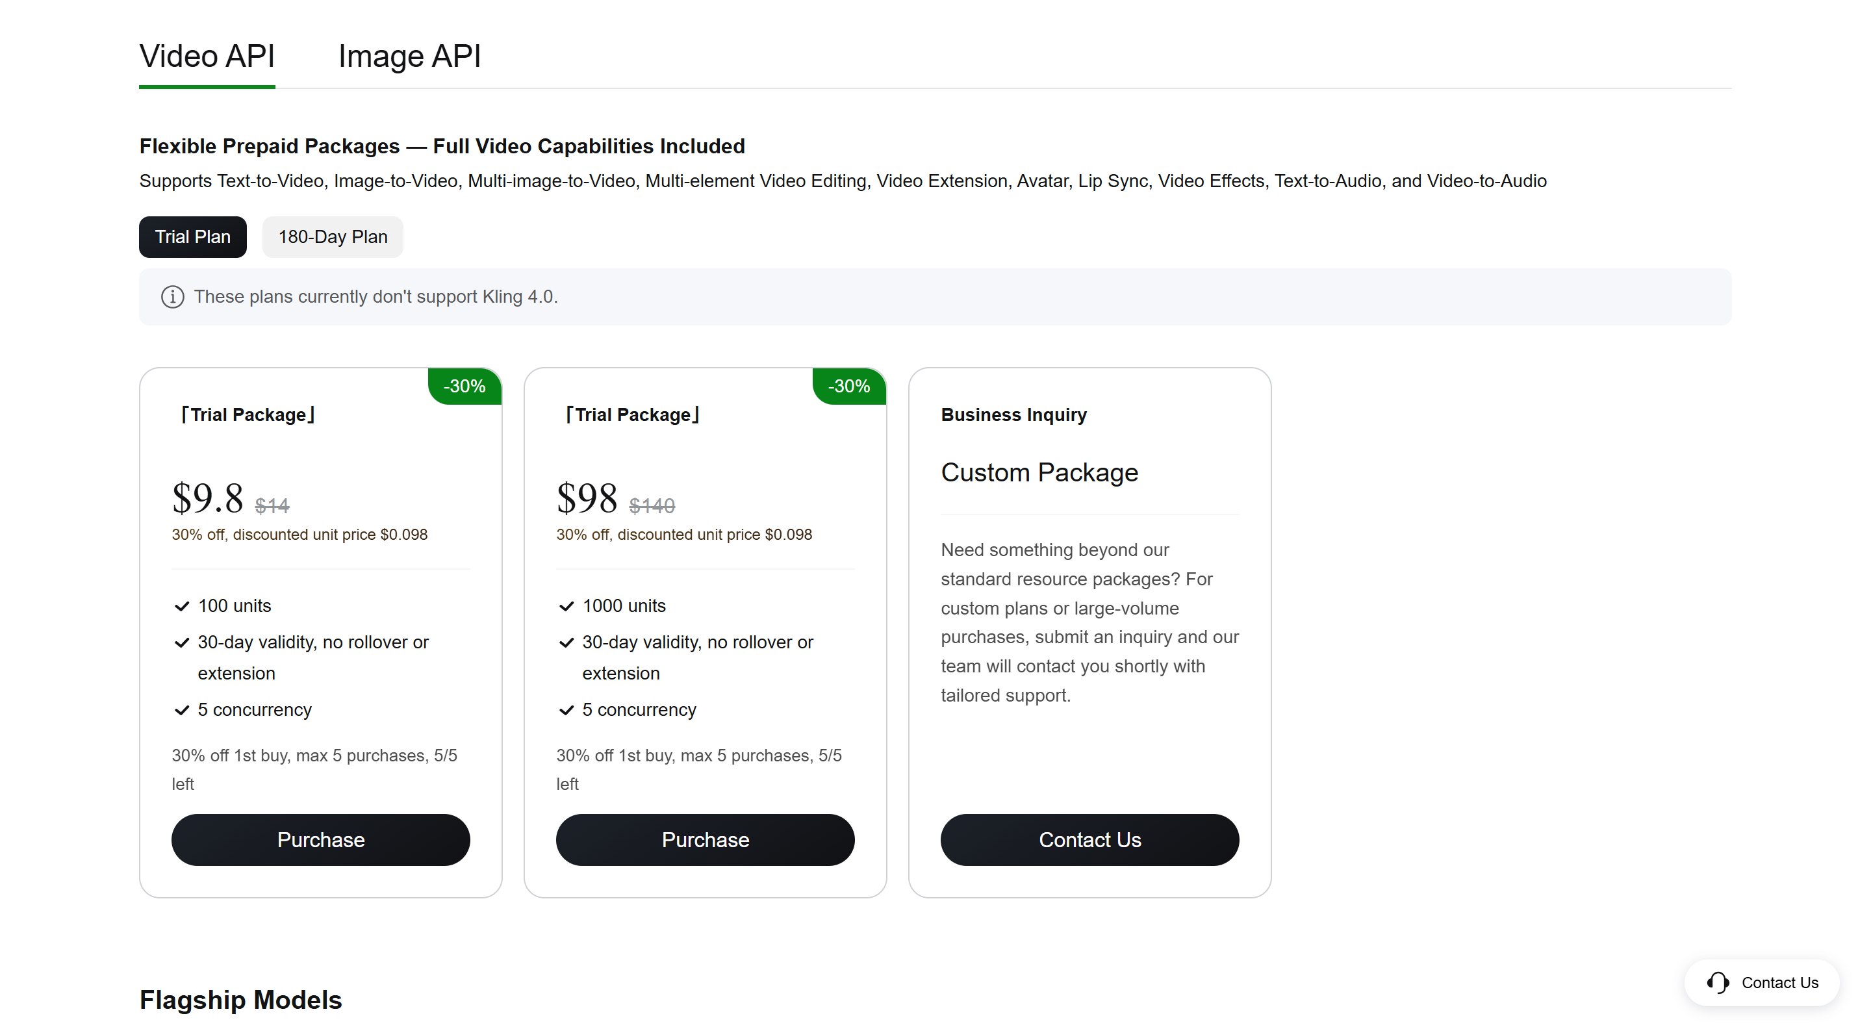Click checkmark beside 5 concurrency in $98 card
The image size is (1871, 1029).
[x=566, y=710]
